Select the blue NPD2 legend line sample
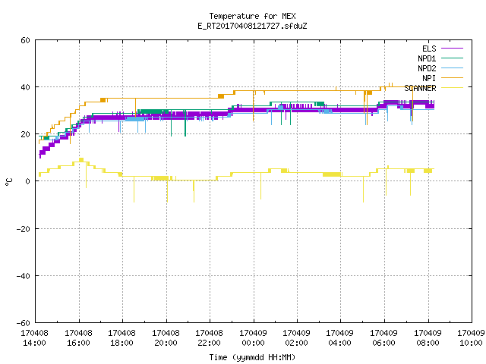Screen dimensions: 486x364 [453, 67]
